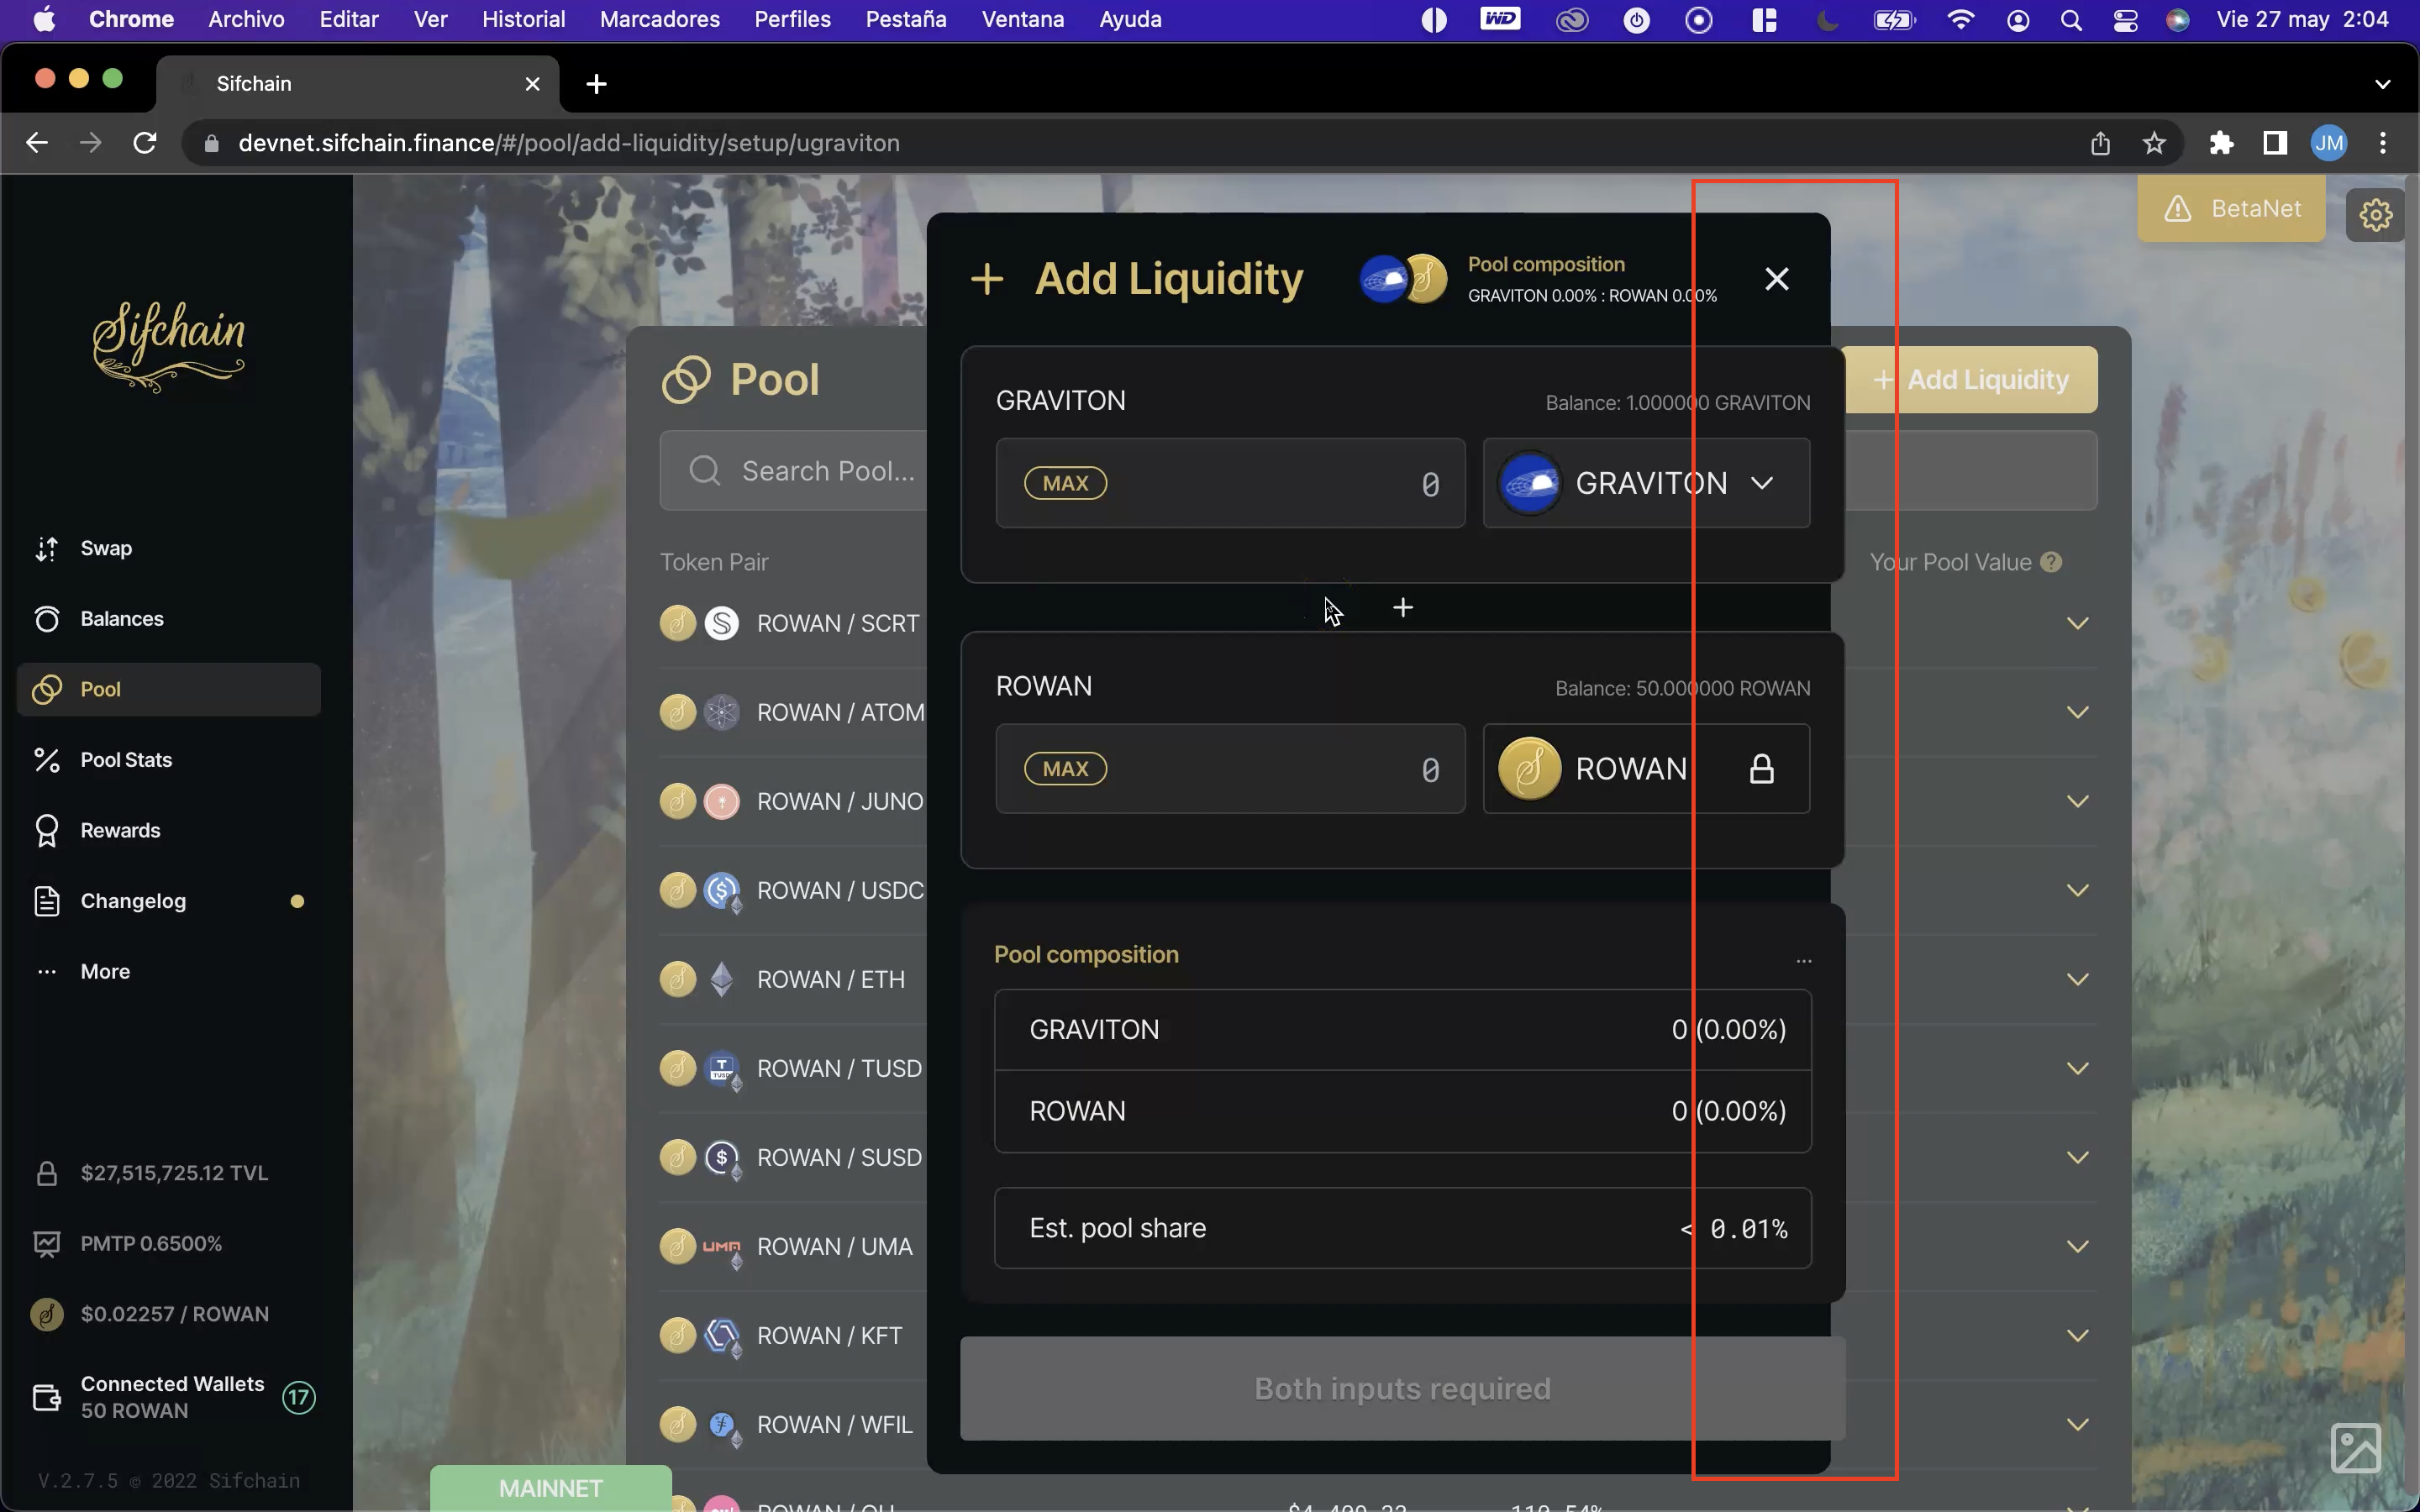The image size is (2420, 1512).
Task: Open the tab search chevron
Action: coord(2383,84)
